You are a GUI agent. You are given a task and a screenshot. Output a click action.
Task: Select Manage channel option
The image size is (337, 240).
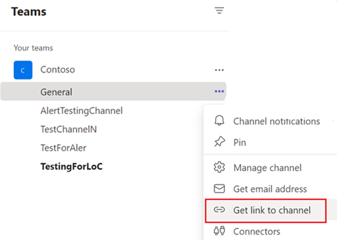point(270,168)
